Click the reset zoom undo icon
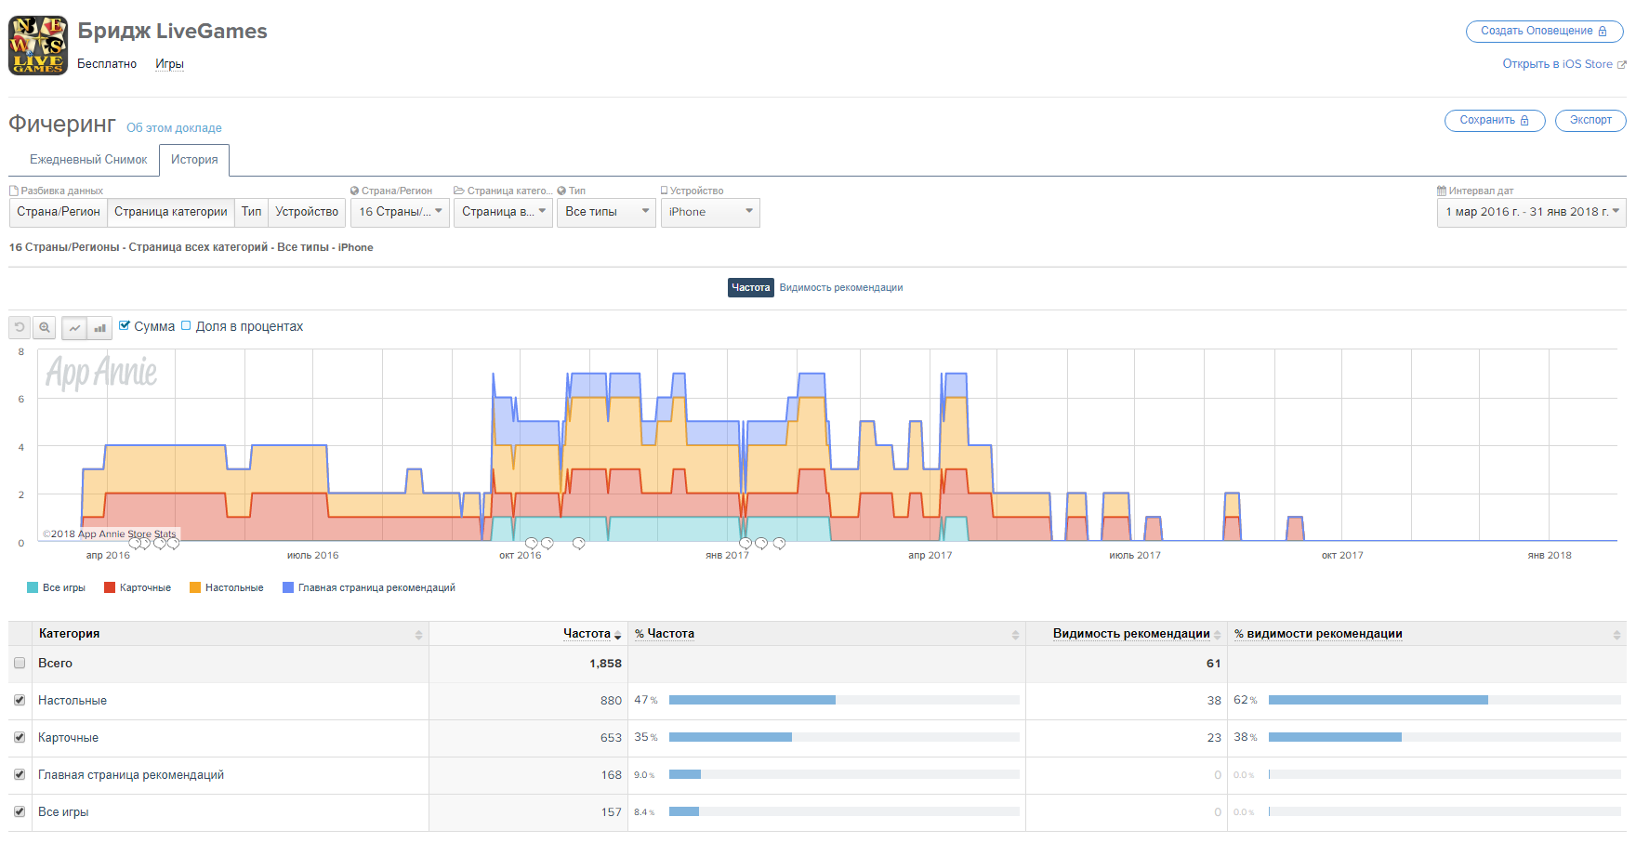Image resolution: width=1636 pixels, height=843 pixels. coord(20,327)
